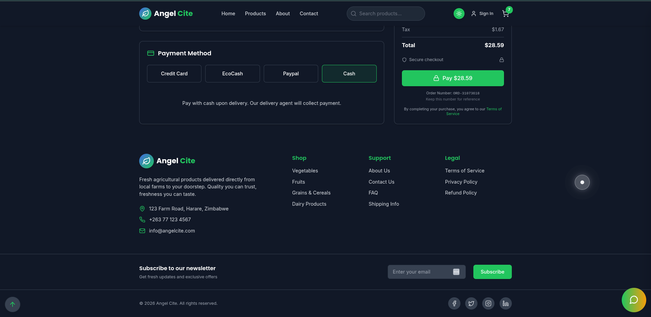Image resolution: width=651 pixels, height=317 pixels.
Task: Click the Enter your email field
Action: coord(420,272)
